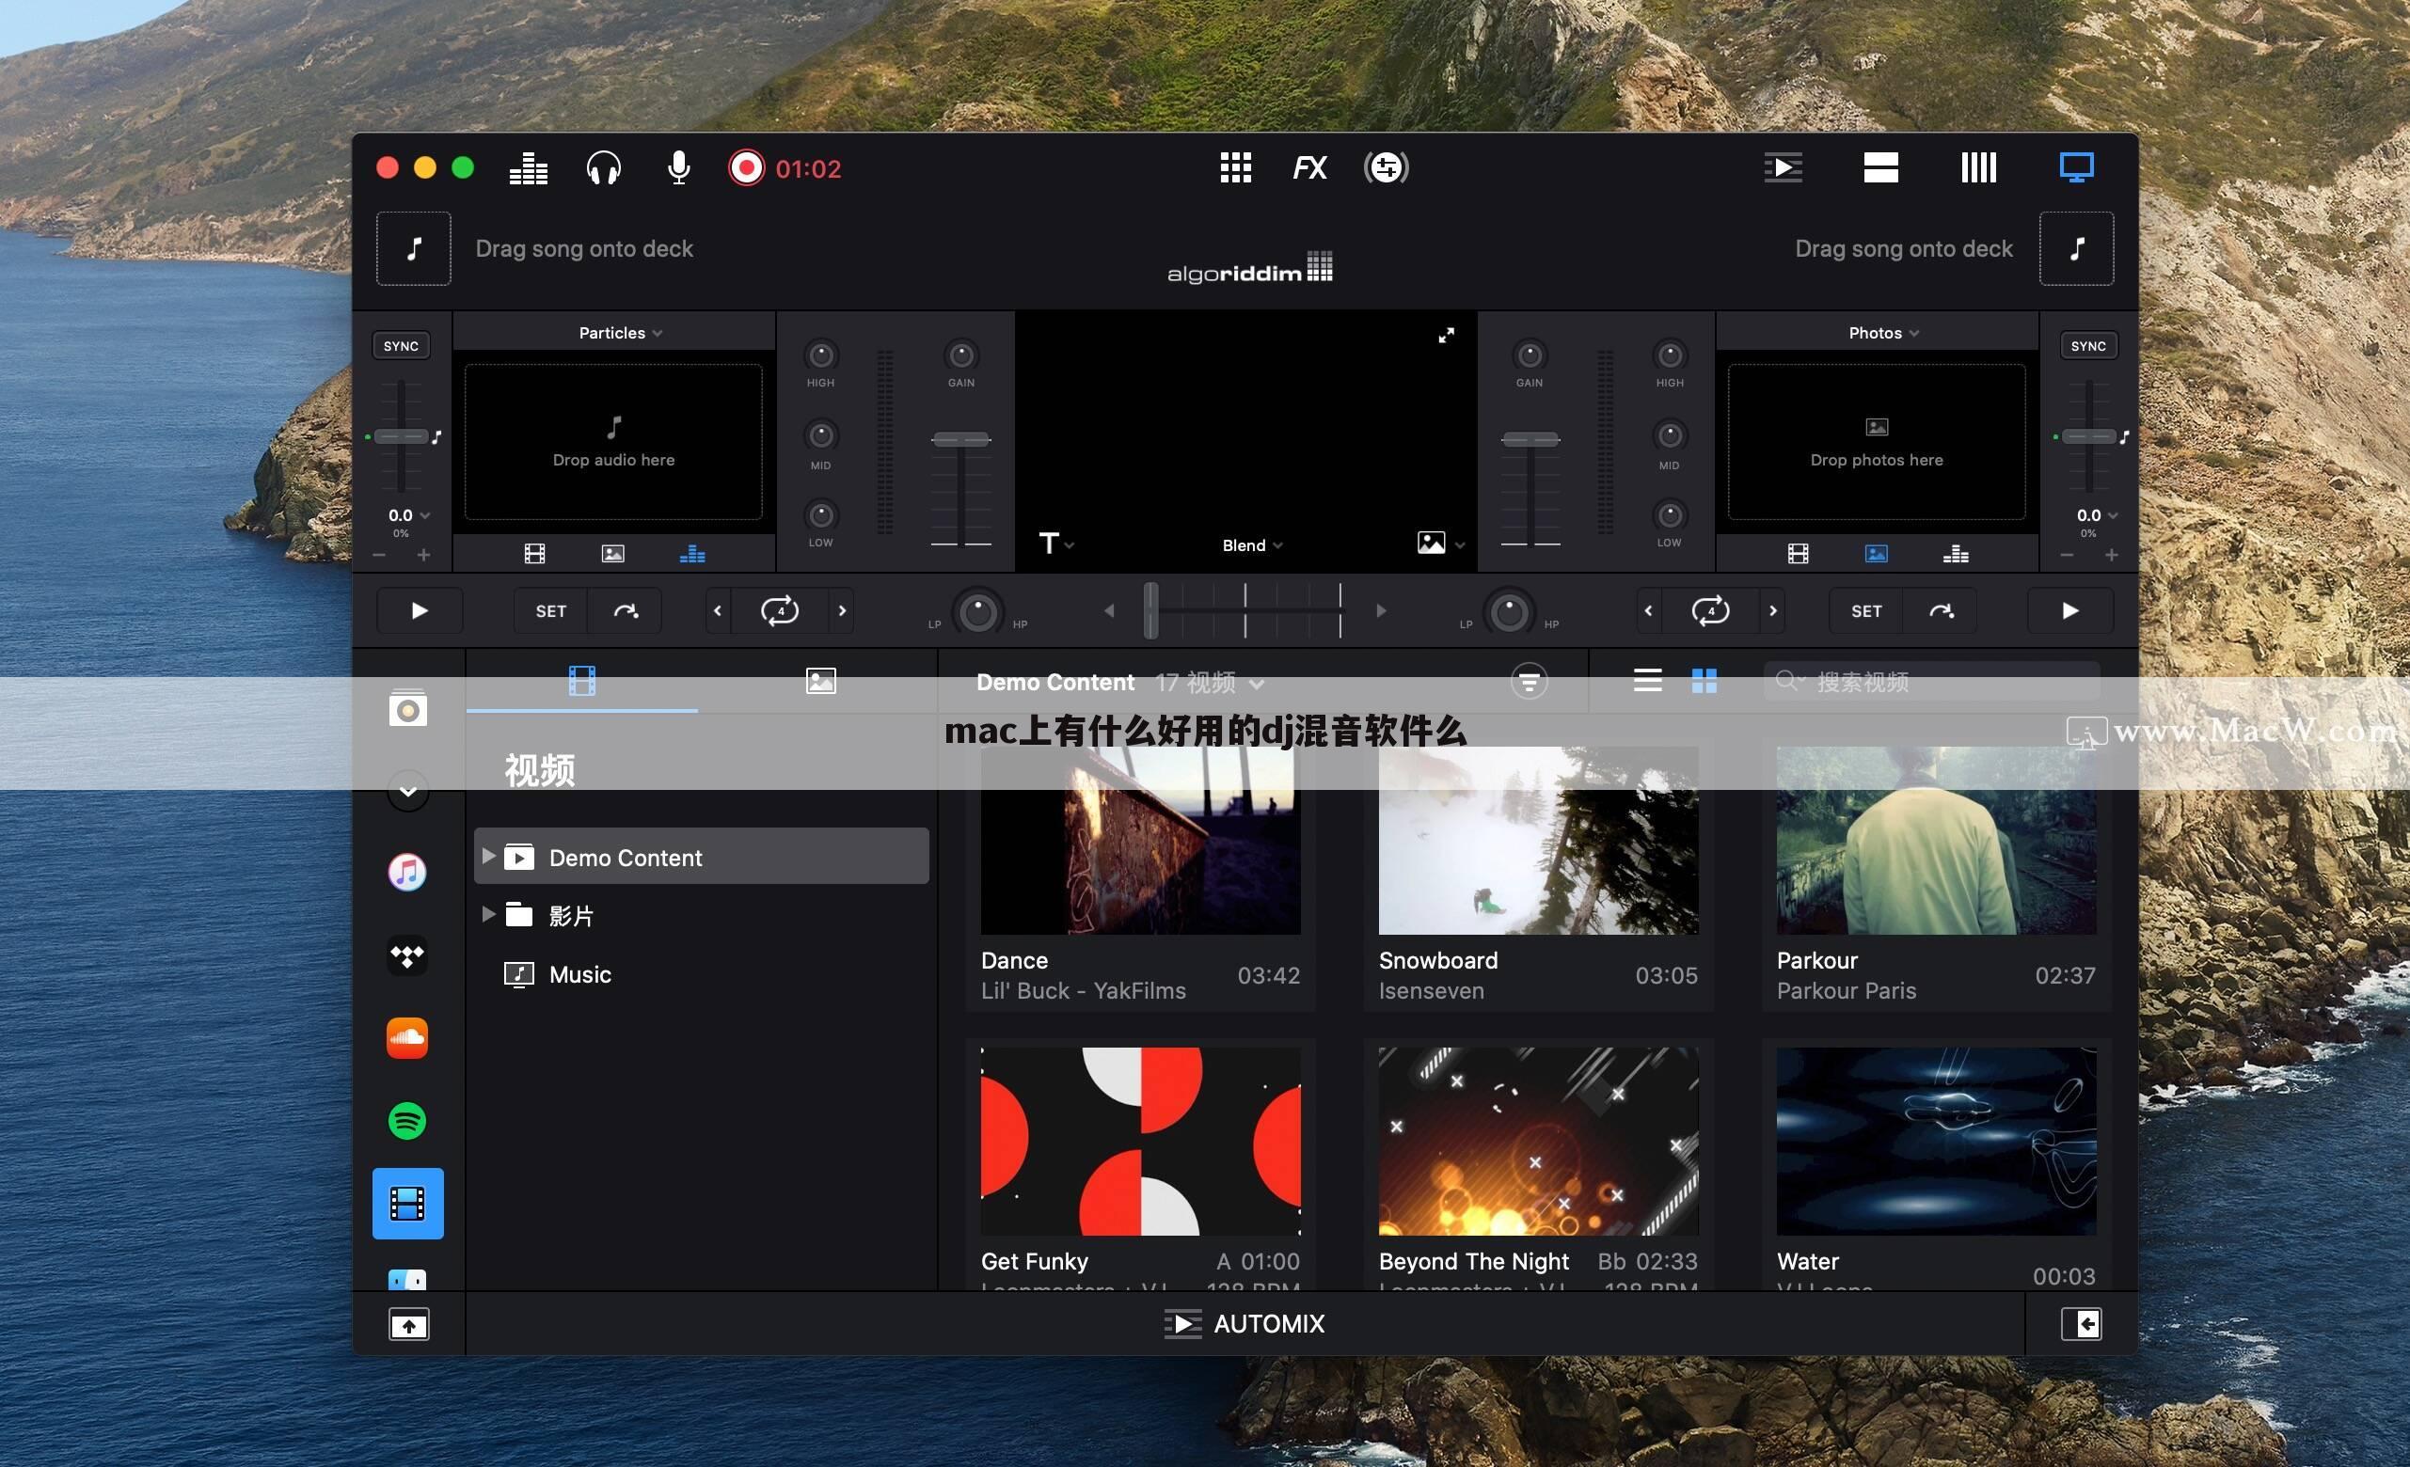
Task: Toggle right deck loop button
Action: (1710, 611)
